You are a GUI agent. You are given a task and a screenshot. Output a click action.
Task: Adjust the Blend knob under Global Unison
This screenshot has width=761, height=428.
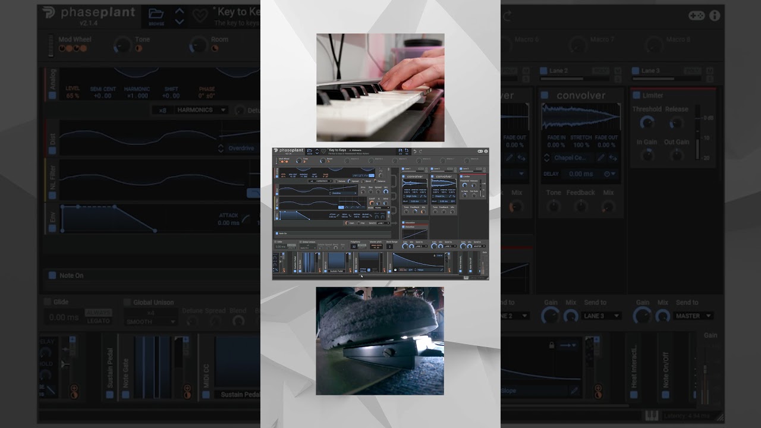pyautogui.click(x=238, y=321)
